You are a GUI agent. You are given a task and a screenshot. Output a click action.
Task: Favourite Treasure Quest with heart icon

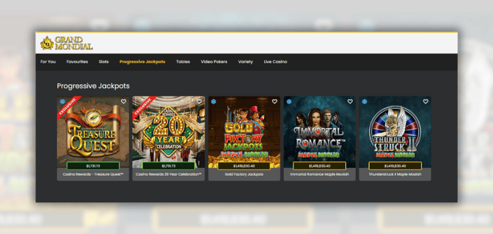click(x=124, y=101)
